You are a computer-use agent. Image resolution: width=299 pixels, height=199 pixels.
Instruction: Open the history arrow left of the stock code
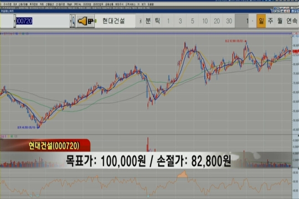point(15,21)
